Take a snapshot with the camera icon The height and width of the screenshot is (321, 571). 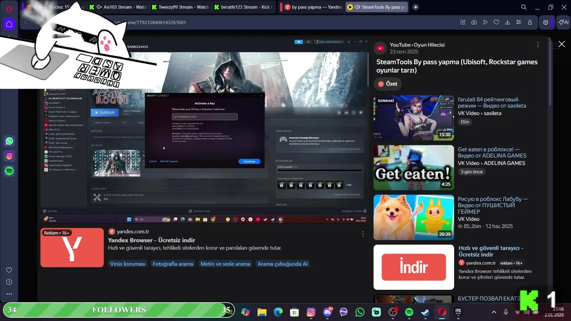pyautogui.click(x=474, y=22)
